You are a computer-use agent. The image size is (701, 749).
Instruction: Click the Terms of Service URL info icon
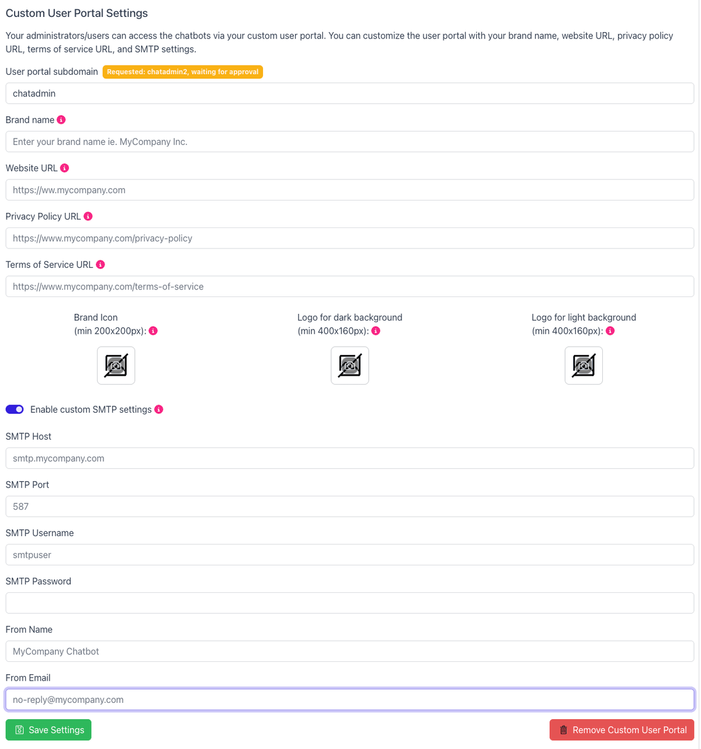point(100,264)
